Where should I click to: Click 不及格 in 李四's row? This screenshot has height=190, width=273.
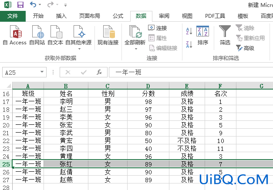187,148
